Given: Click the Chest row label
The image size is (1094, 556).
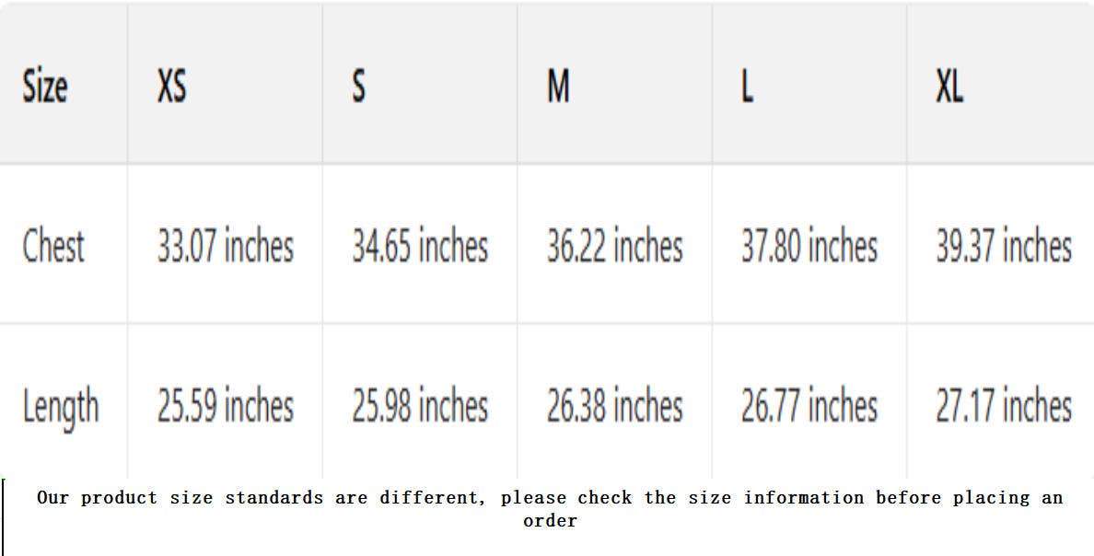Looking at the screenshot, I should pyautogui.click(x=53, y=247).
